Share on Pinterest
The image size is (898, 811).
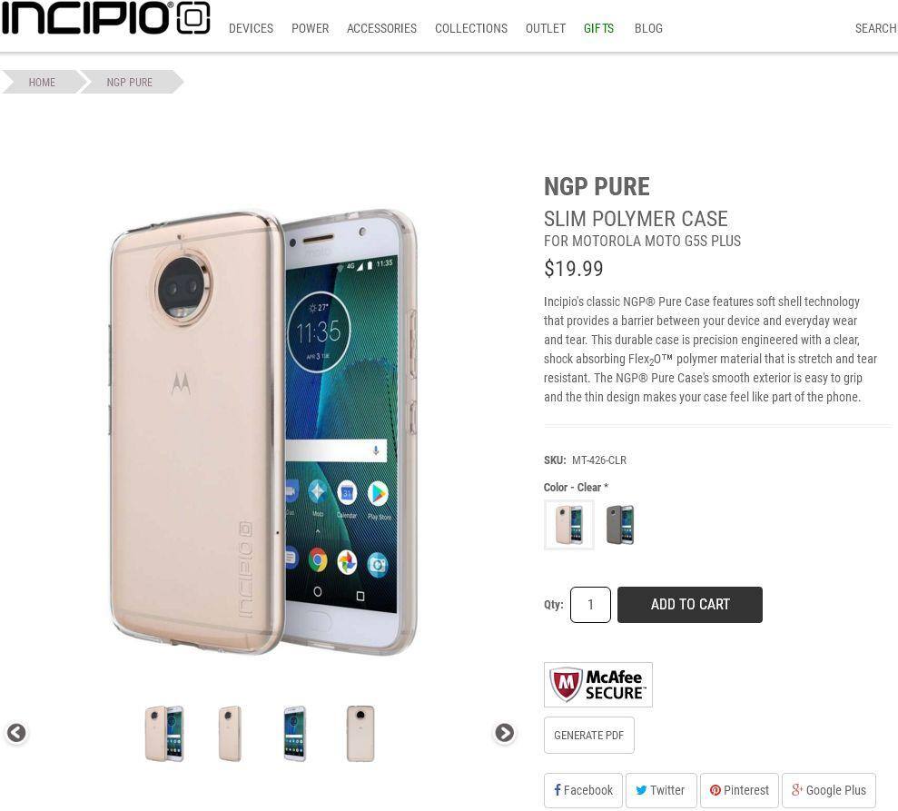(739, 790)
